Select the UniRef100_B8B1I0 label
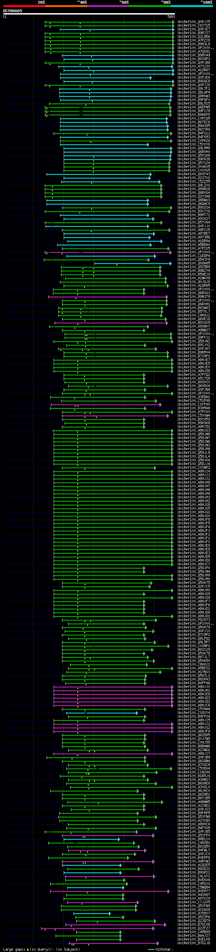216x952 pixels. pos(194,839)
